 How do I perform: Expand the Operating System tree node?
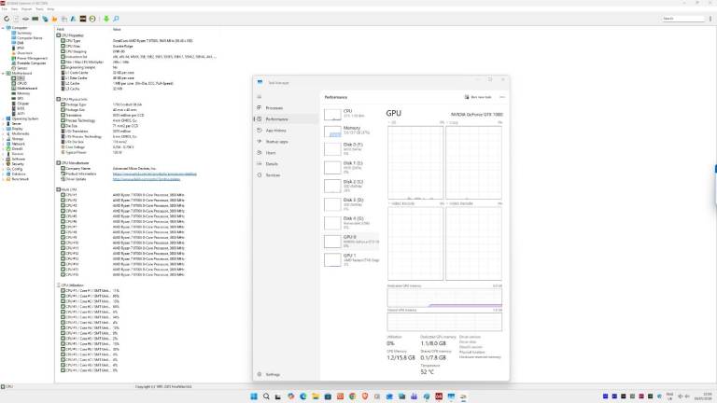tap(4, 118)
